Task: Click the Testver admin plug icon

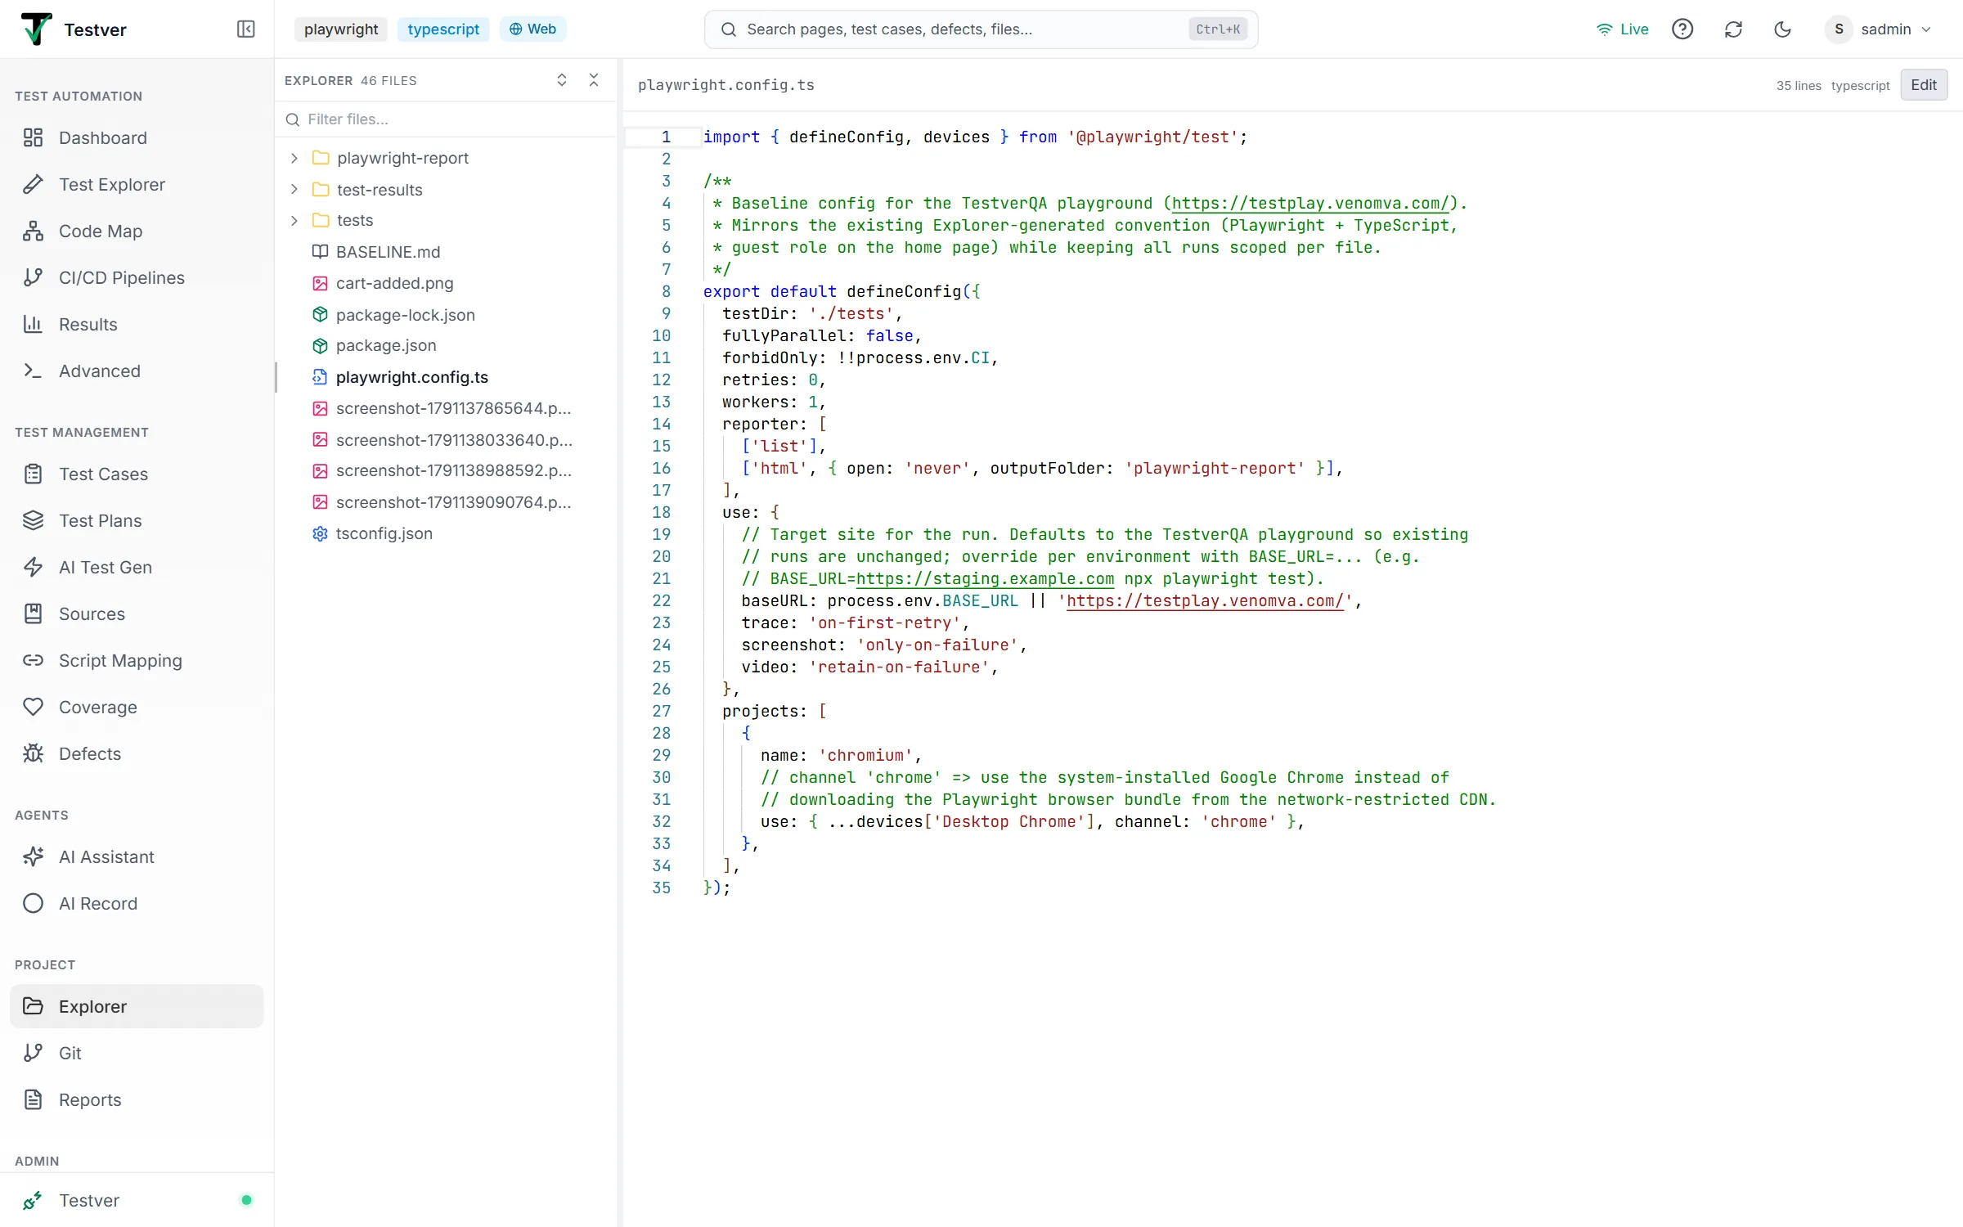Action: pyautogui.click(x=33, y=1200)
